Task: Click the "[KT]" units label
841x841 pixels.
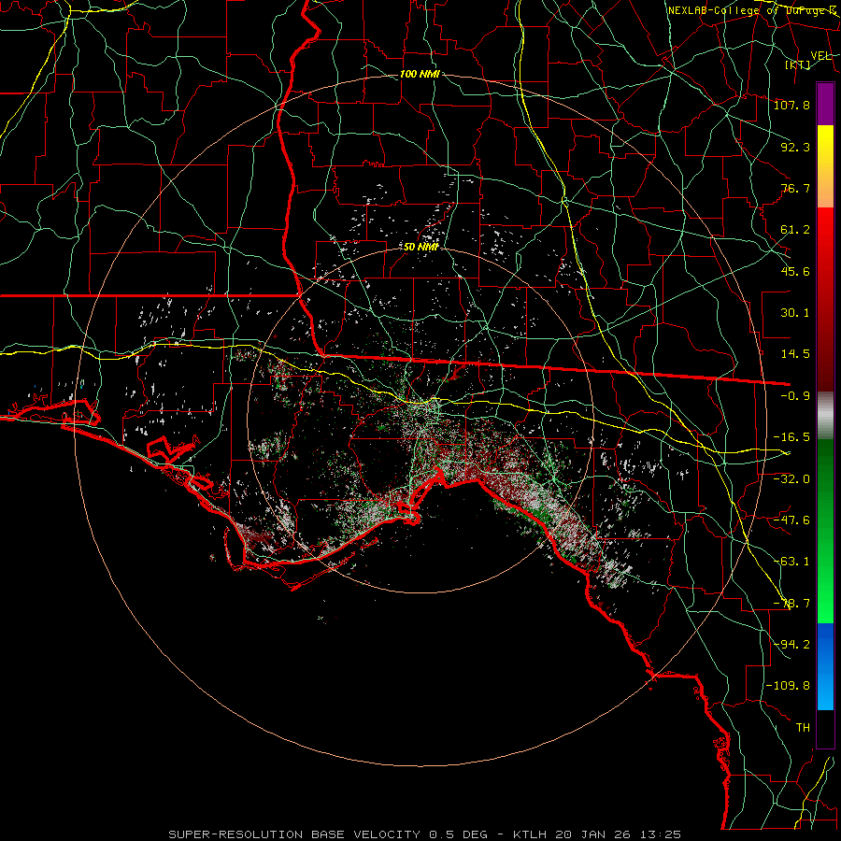Action: (x=798, y=64)
